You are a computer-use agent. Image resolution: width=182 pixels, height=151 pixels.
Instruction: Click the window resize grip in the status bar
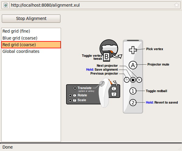coord(180,149)
